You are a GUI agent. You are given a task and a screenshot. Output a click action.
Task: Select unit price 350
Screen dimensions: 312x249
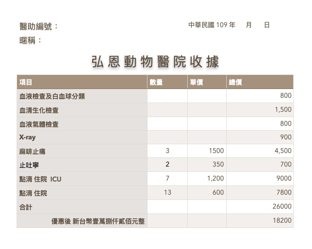click(218, 164)
